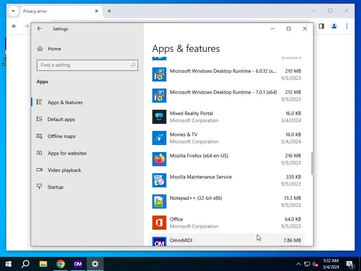Click the Mixed Reality Portal name
This screenshot has height=271, width=361.
(191, 113)
